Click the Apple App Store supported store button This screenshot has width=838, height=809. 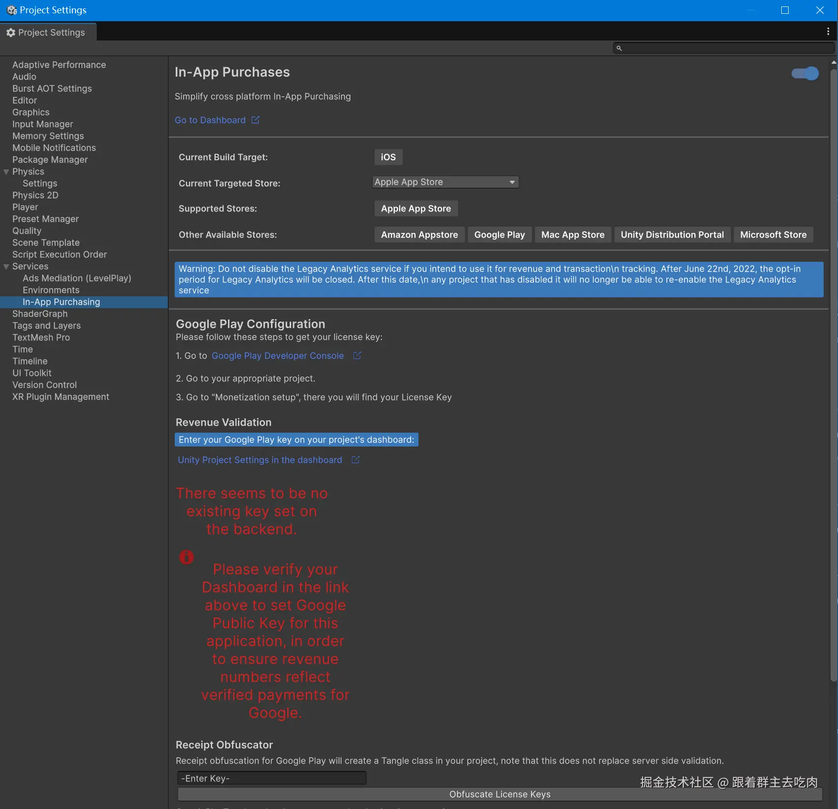(416, 208)
